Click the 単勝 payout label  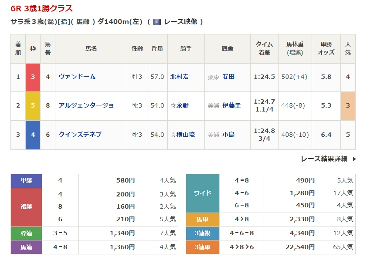tap(26, 180)
